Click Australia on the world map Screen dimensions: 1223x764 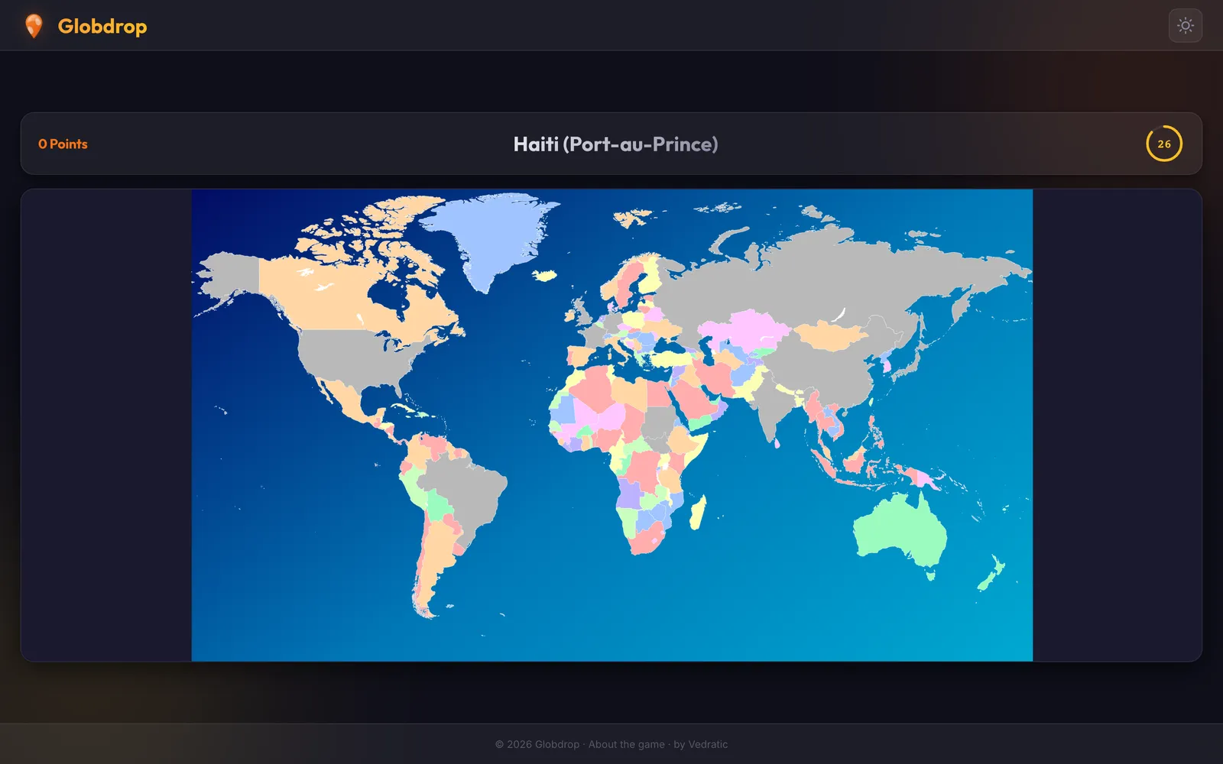(899, 531)
